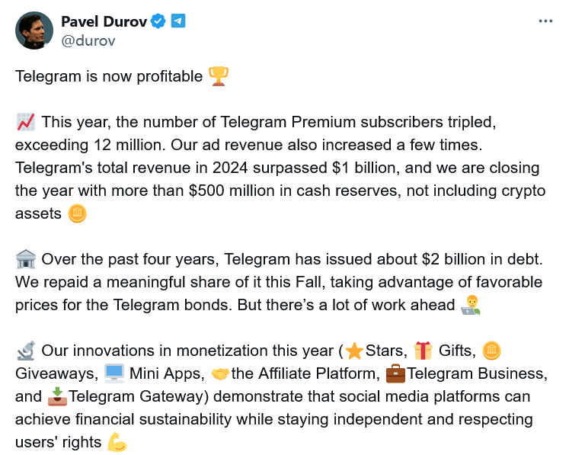Screen dimensions: 569x455
Task: Click the gift box emoji before Gifts
Action: (423, 351)
